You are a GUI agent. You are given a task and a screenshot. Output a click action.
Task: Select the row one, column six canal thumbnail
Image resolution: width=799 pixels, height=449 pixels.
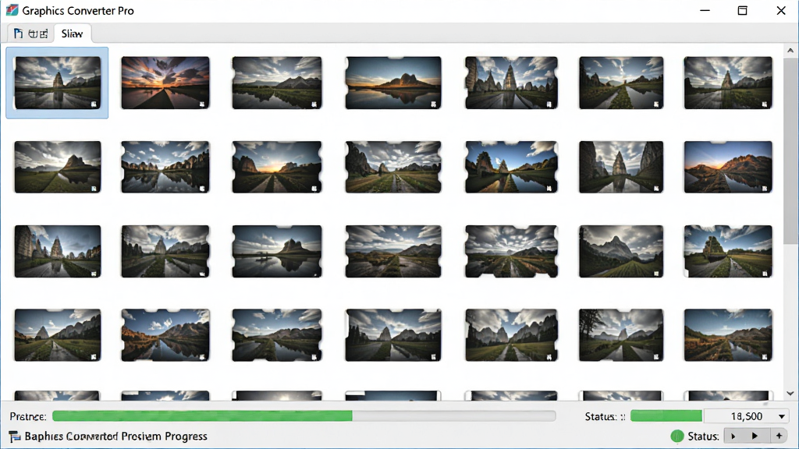click(x=621, y=83)
